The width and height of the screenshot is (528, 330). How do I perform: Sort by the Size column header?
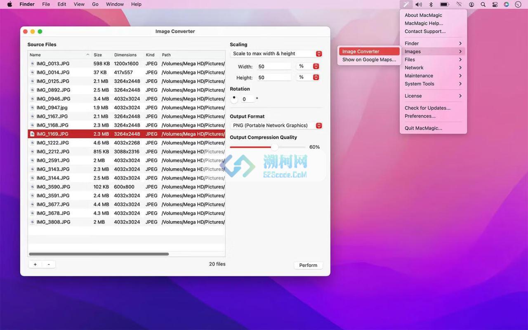coord(102,55)
